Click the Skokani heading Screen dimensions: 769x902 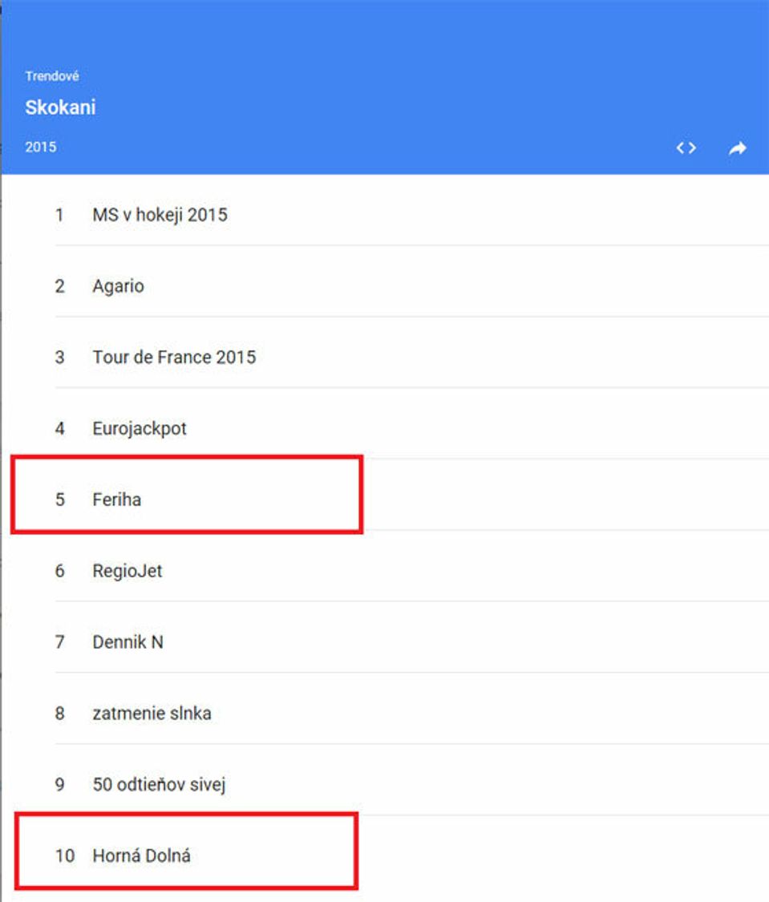(x=60, y=107)
